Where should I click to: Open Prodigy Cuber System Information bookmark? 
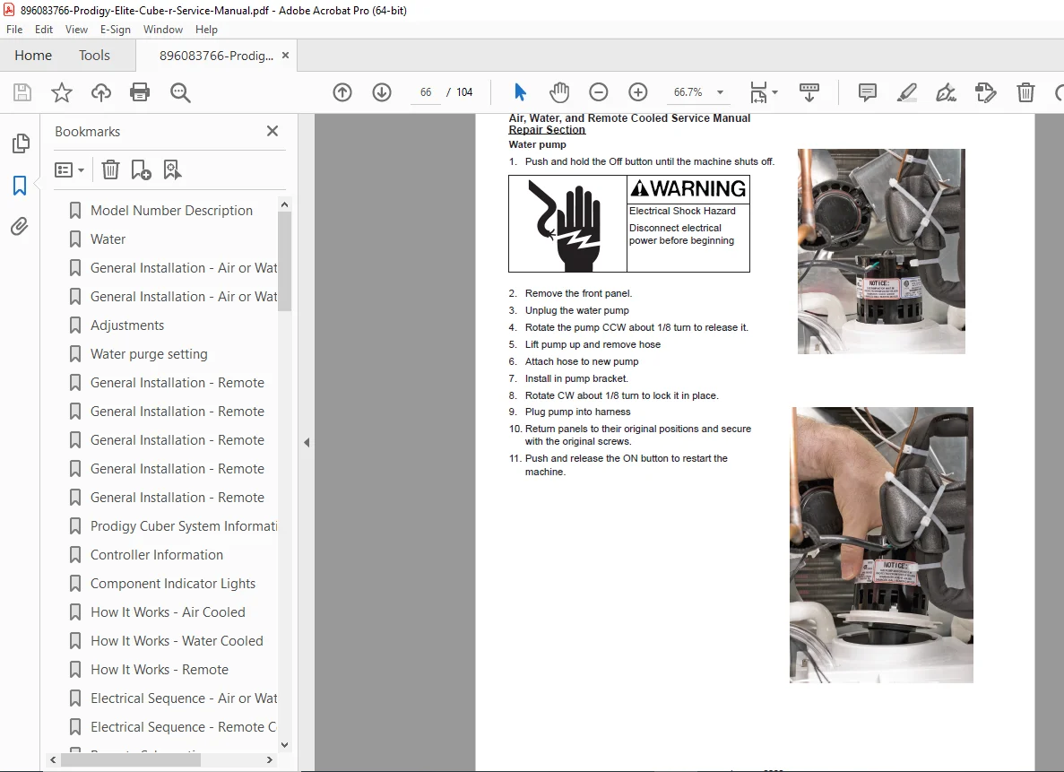coord(183,526)
